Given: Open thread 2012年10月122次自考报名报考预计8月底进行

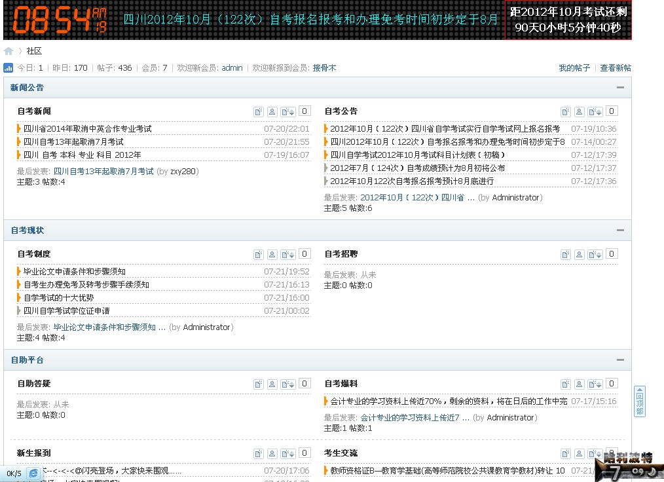Looking at the screenshot, I should pyautogui.click(x=412, y=181).
